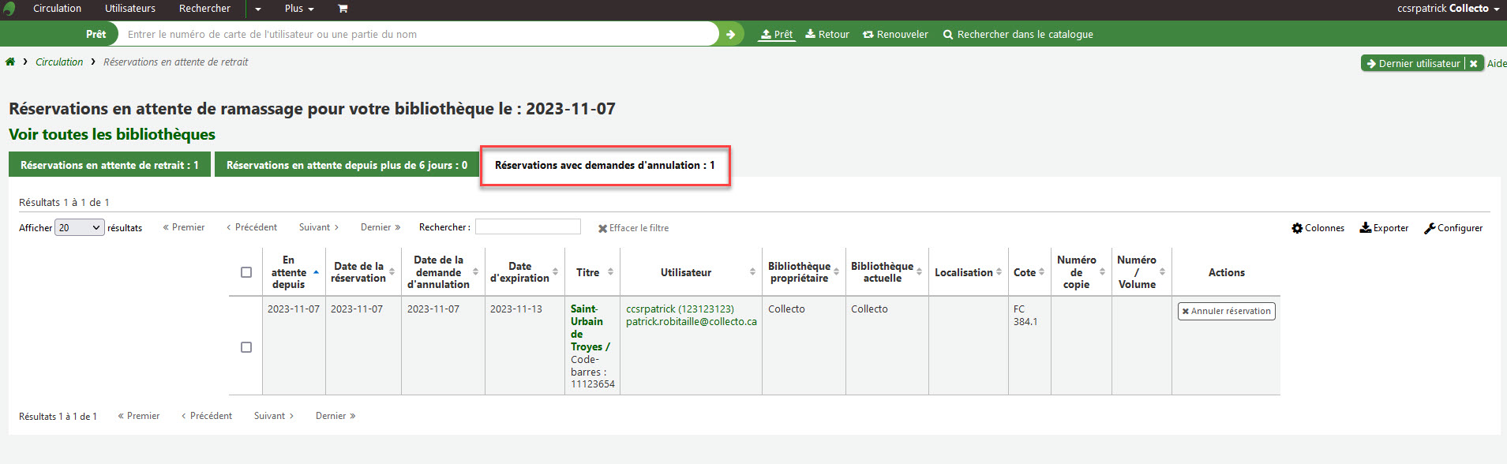Switch to Réservations en attente de retrait tab
The height and width of the screenshot is (464, 1507).
(x=110, y=165)
